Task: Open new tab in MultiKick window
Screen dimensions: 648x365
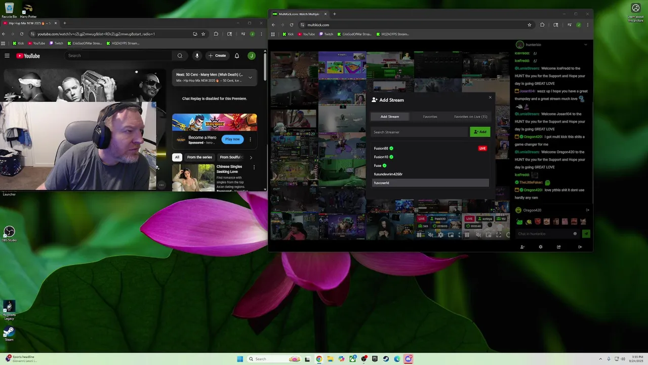Action: [x=334, y=14]
